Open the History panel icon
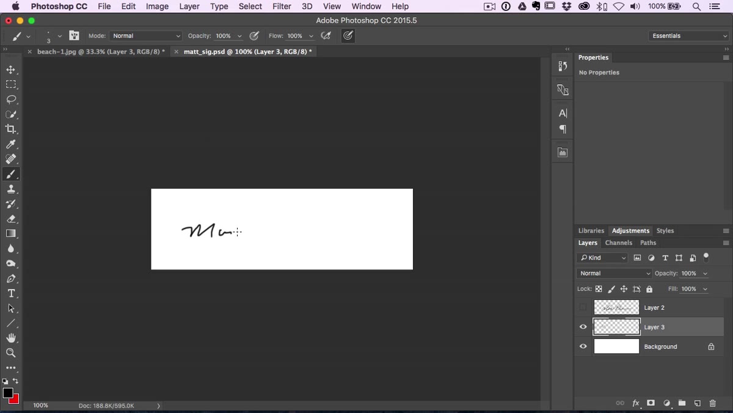733x413 pixels. coord(563,66)
